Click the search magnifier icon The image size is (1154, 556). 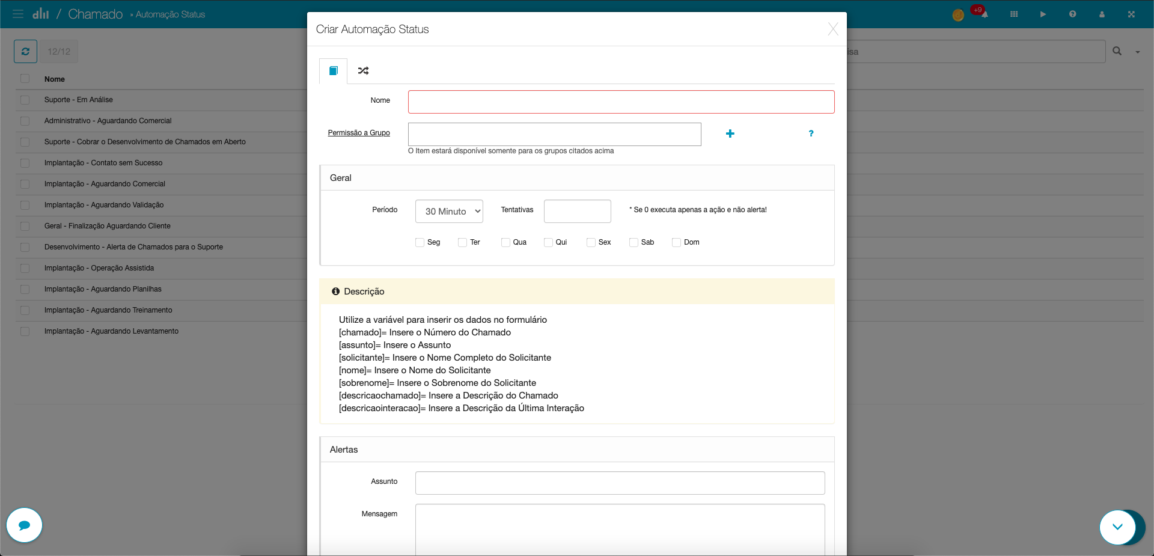1117,51
